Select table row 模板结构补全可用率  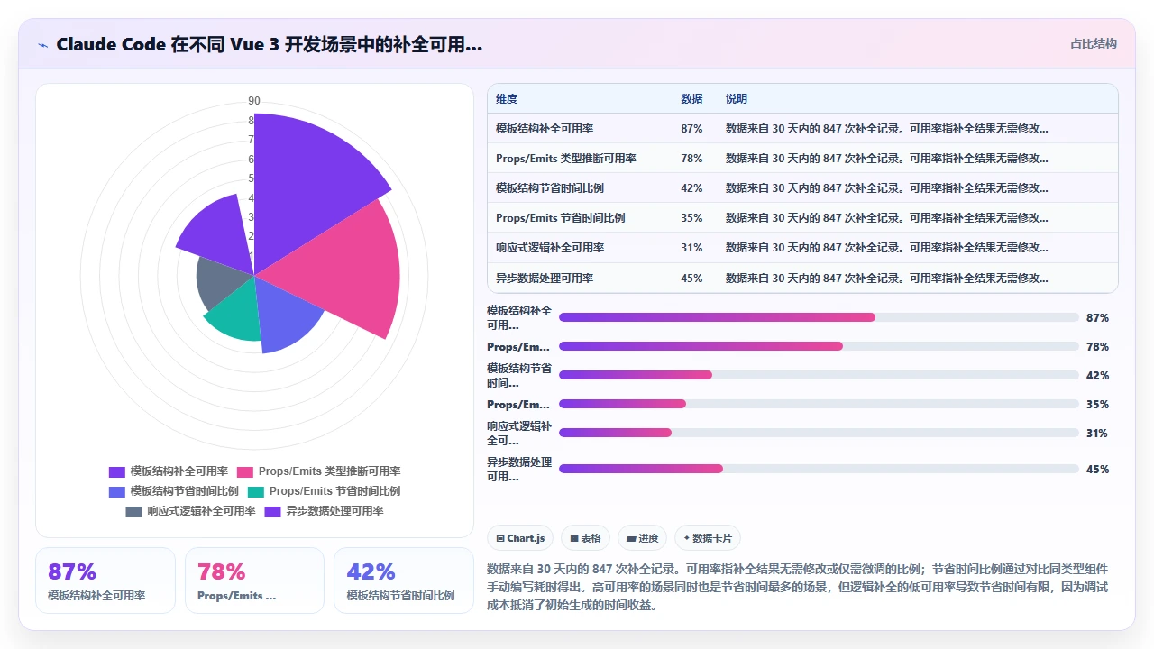(802, 129)
